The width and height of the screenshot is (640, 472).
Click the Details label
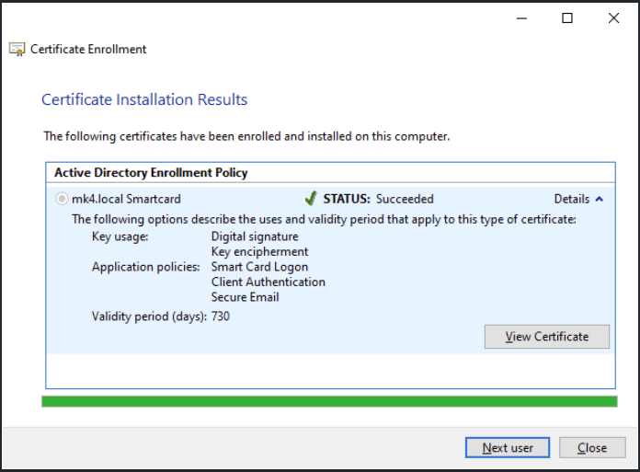click(571, 199)
